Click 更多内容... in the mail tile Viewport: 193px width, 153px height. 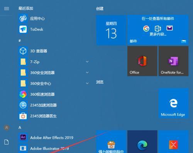tap(158, 34)
